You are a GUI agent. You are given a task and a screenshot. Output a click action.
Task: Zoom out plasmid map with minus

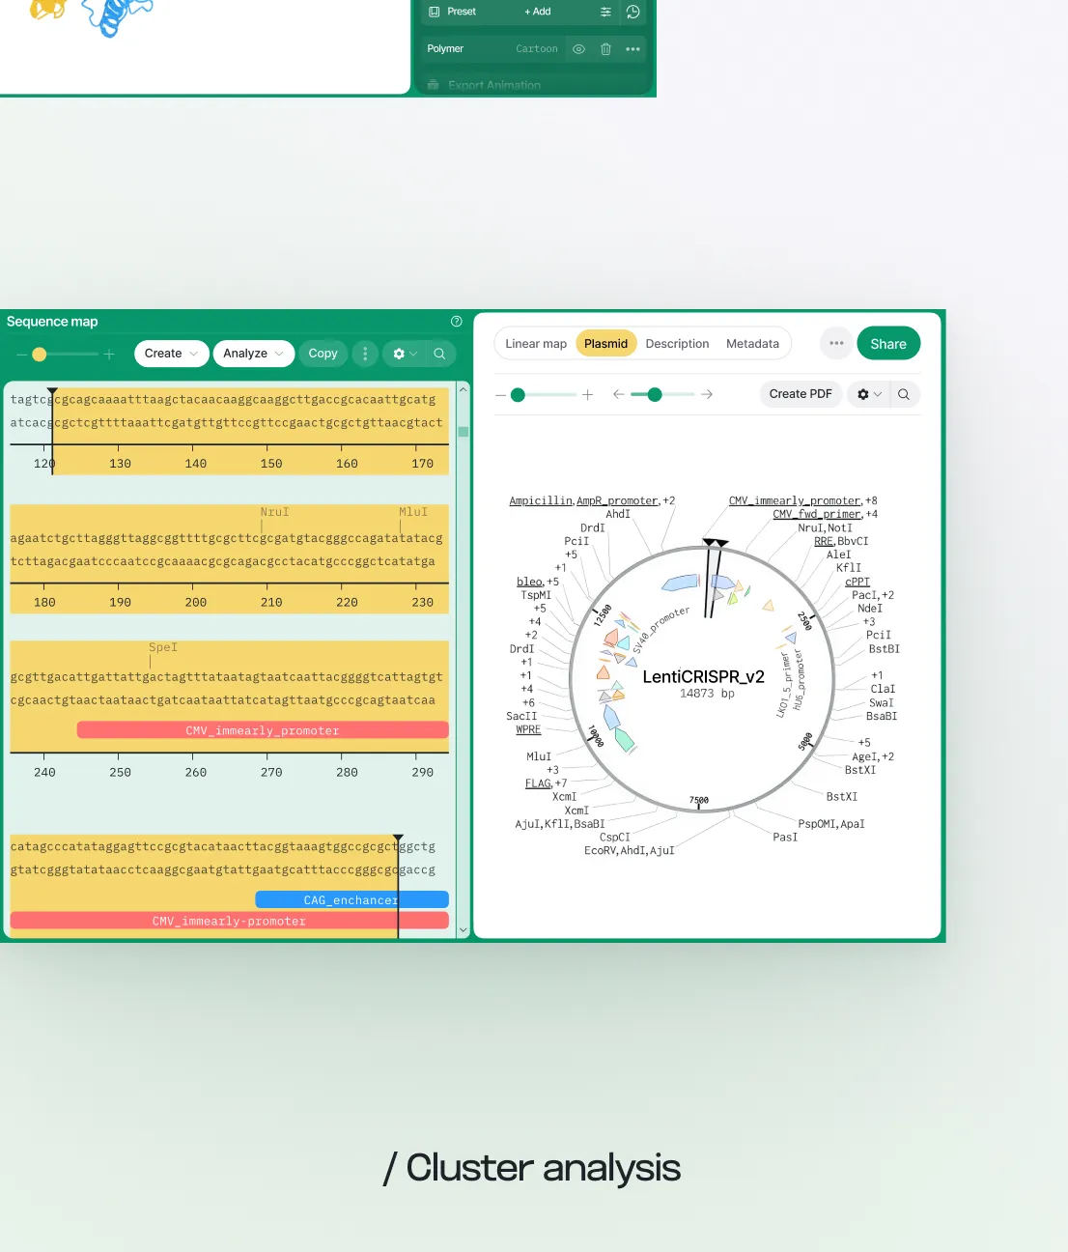(x=500, y=395)
